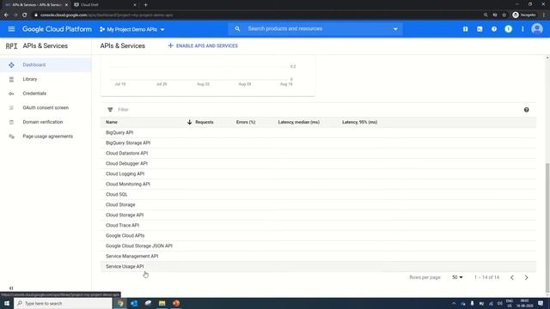Screen dimensions: 550x309
Task: Open Cloud Logging API row
Action: tap(318, 173)
